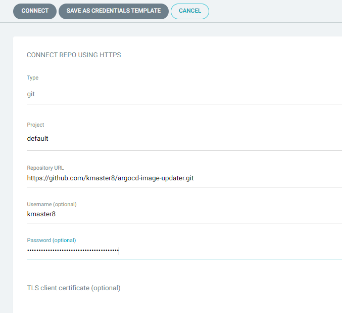Image resolution: width=342 pixels, height=313 pixels.
Task: Open the Type dropdown showing git
Action: tap(184, 94)
